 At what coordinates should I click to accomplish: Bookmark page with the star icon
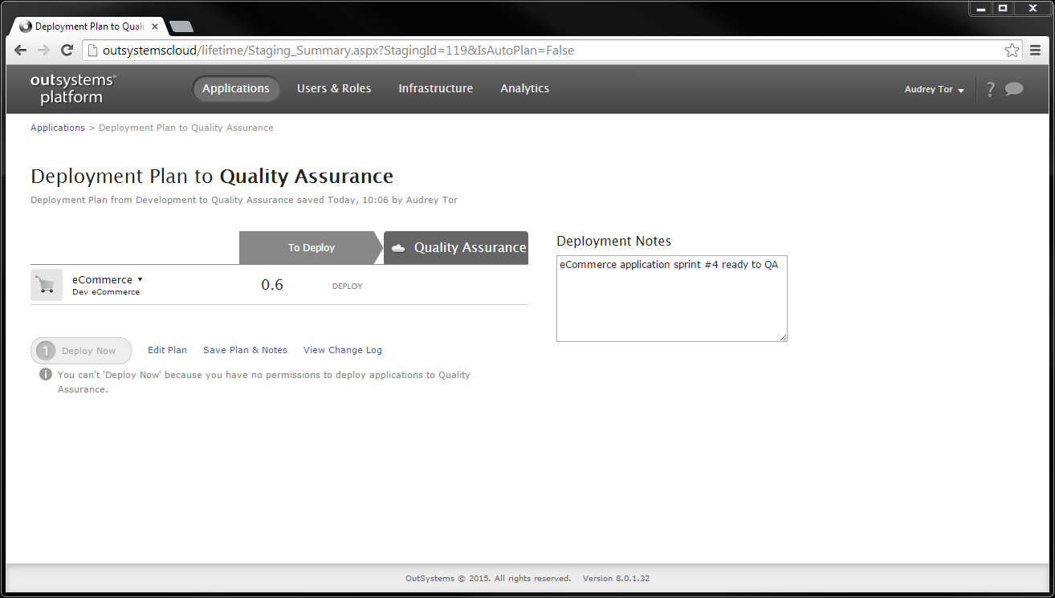[1012, 50]
